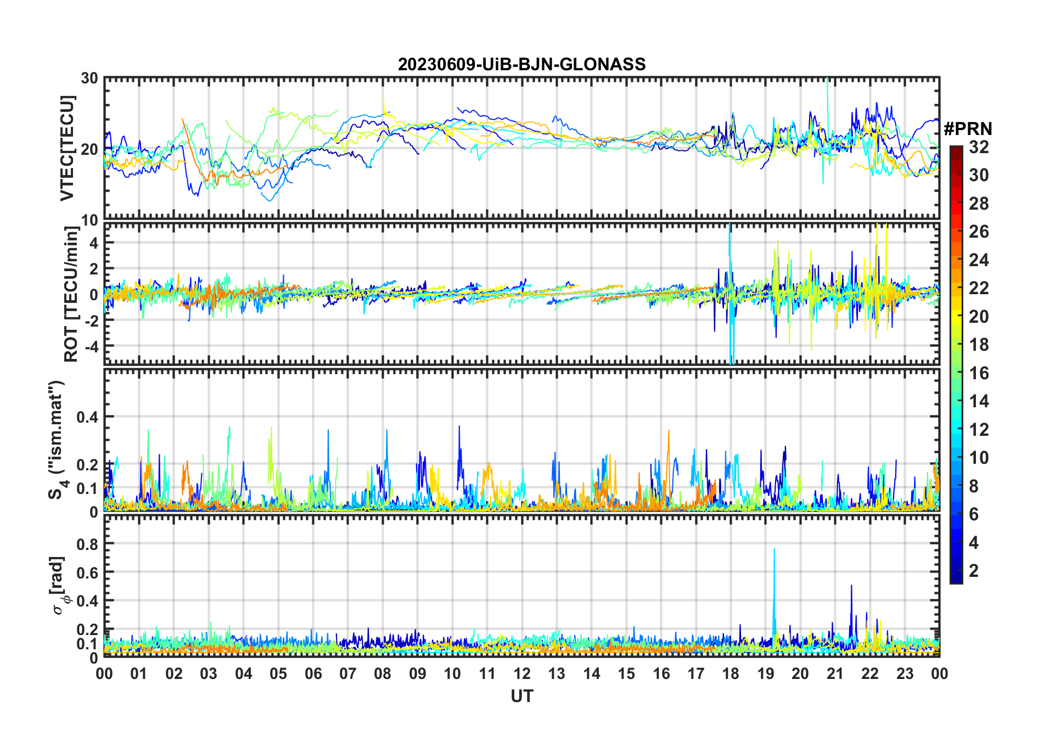Image resolution: width=1044 pixels, height=730 pixels.
Task: Select the ROT [TECU/min] axis label
Action: coord(71,294)
